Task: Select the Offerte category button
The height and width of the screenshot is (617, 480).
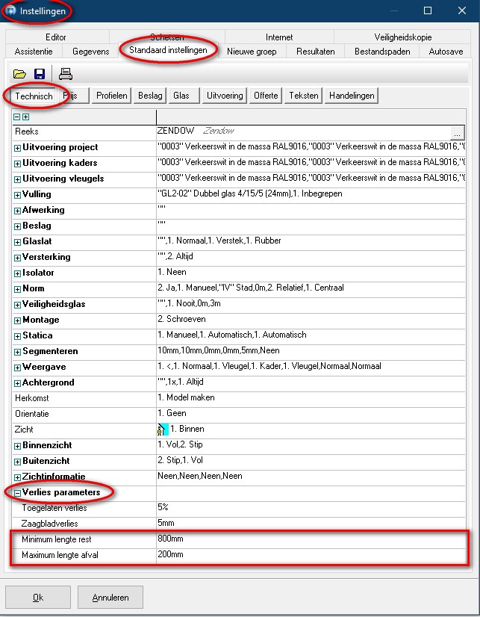Action: click(266, 96)
